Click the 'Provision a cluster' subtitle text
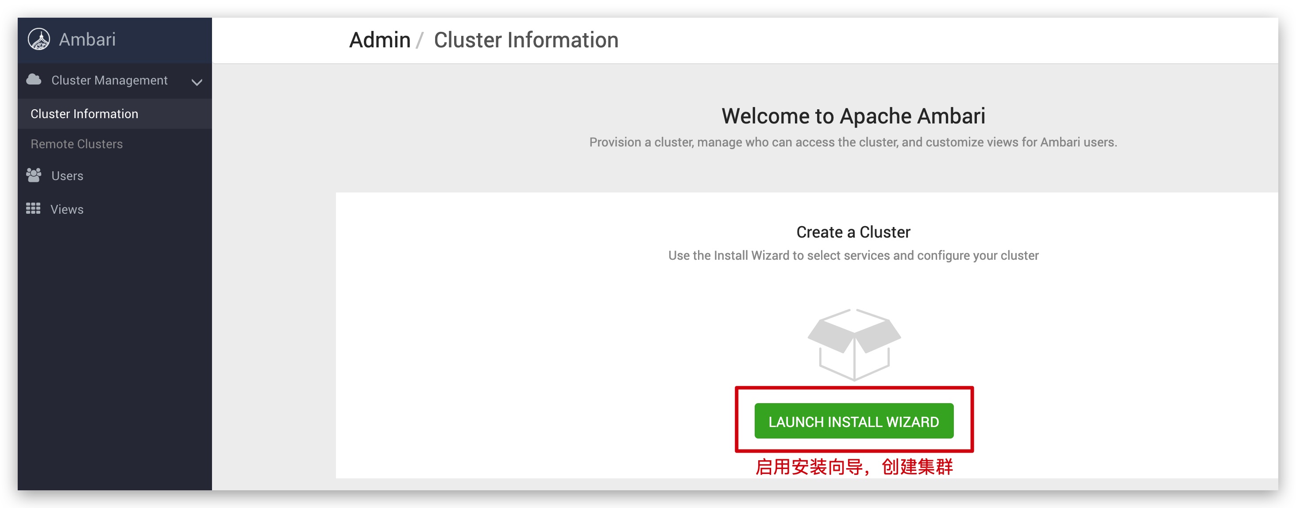The height and width of the screenshot is (508, 1296). pyautogui.click(x=853, y=142)
